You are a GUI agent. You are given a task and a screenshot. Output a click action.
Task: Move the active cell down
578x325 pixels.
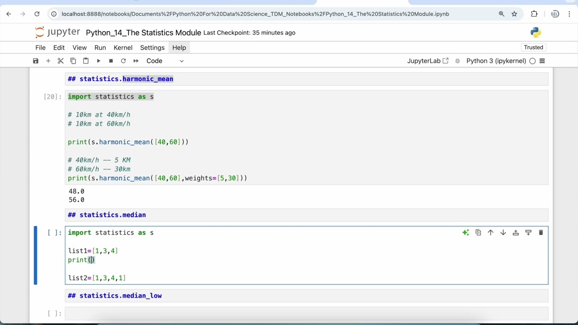pos(503,232)
